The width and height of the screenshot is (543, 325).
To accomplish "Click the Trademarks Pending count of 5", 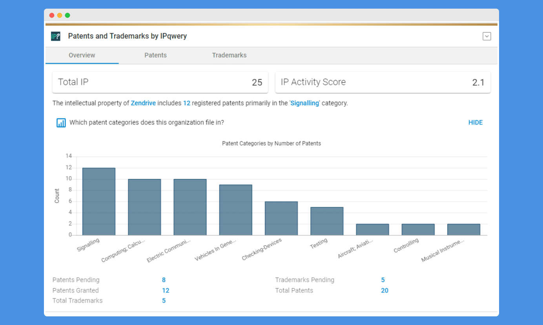I will (x=383, y=280).
